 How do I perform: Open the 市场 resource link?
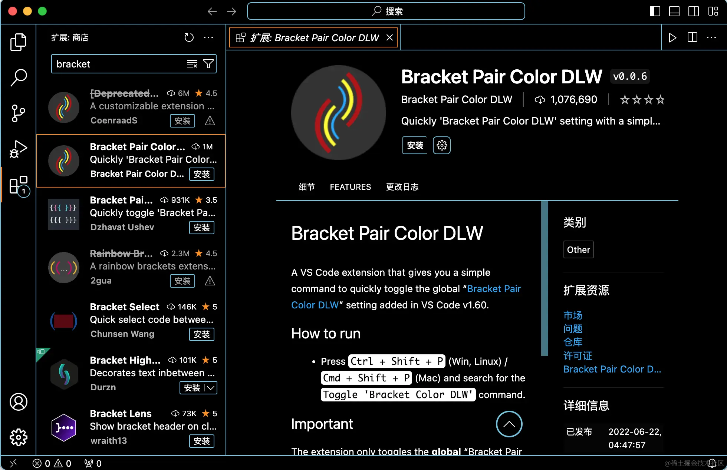[x=573, y=315]
